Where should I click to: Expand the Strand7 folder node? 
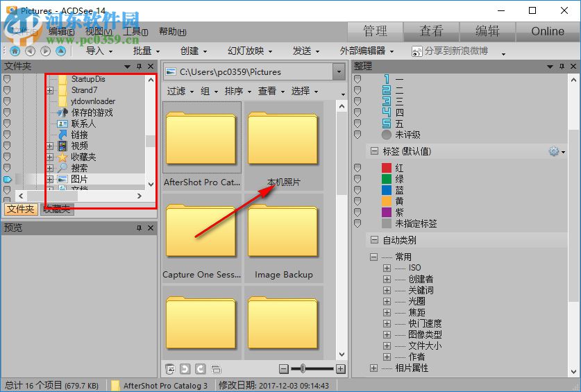tap(50, 90)
